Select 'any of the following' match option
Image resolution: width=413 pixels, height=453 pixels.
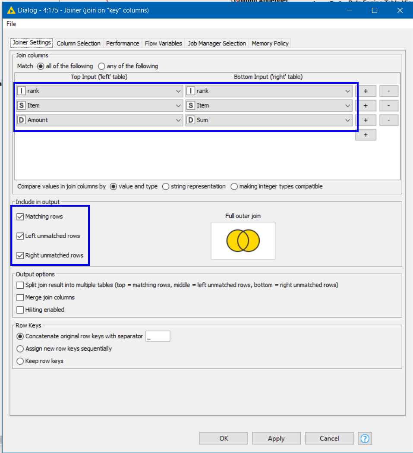coord(102,66)
